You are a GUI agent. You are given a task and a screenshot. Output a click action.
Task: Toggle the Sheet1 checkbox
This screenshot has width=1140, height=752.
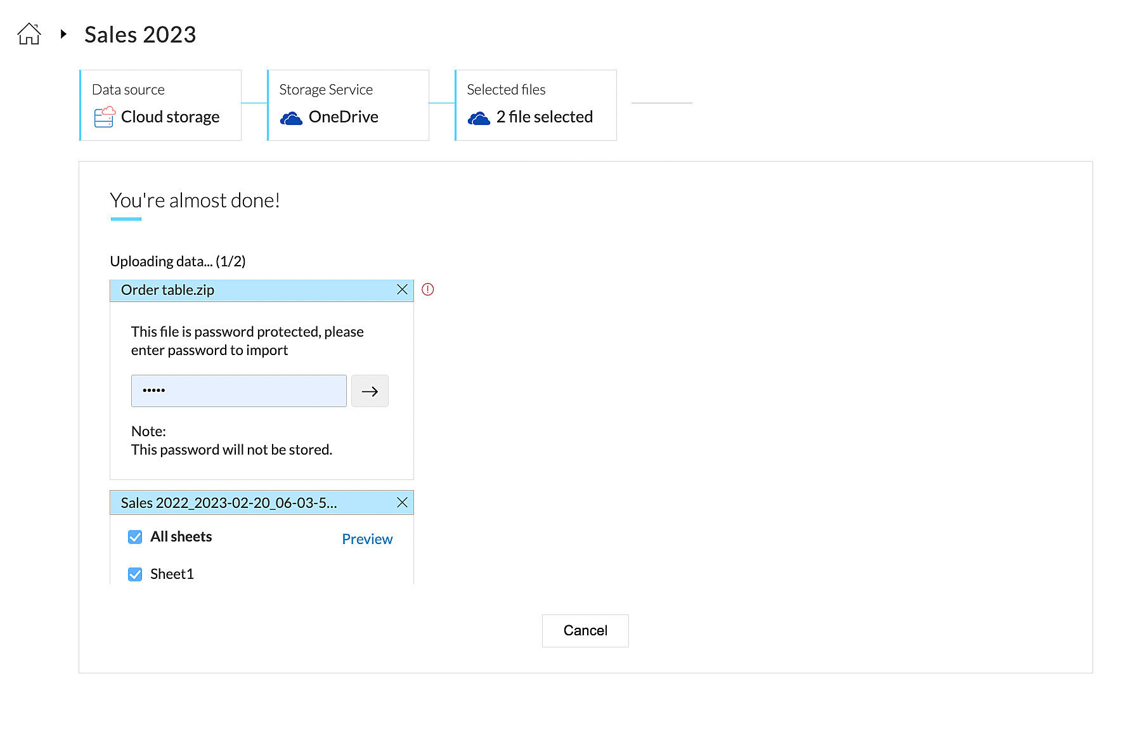135,574
